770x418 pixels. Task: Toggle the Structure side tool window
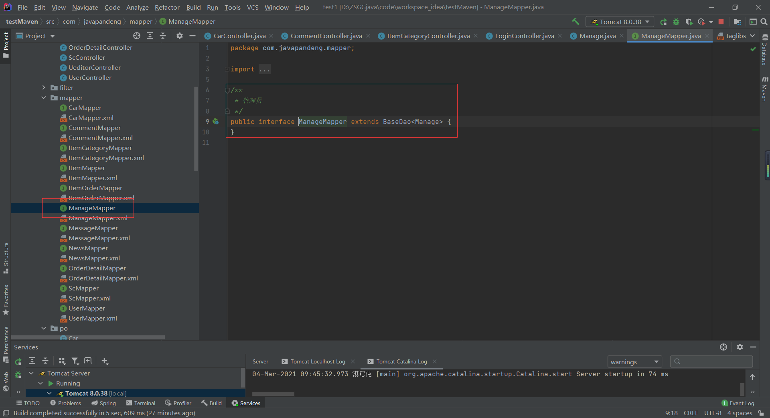click(x=6, y=257)
